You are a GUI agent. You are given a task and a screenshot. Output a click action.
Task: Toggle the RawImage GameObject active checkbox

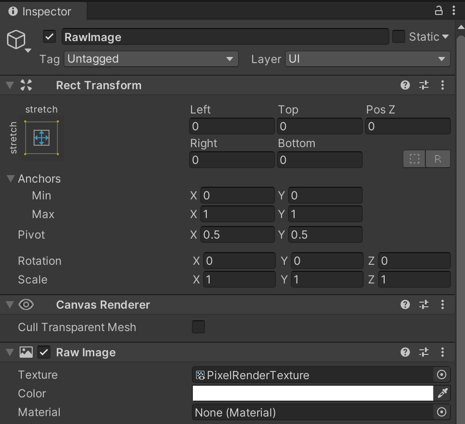coord(49,37)
